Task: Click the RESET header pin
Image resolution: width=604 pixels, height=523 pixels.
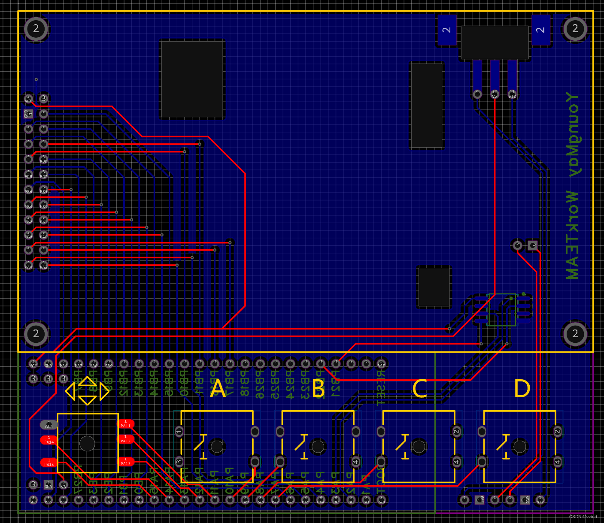Action: [381, 364]
